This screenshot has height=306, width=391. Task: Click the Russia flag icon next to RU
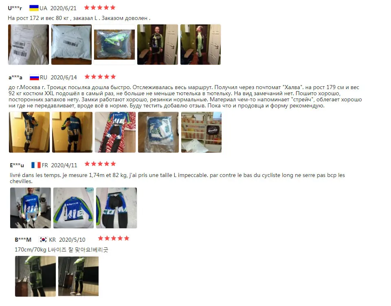(34, 77)
